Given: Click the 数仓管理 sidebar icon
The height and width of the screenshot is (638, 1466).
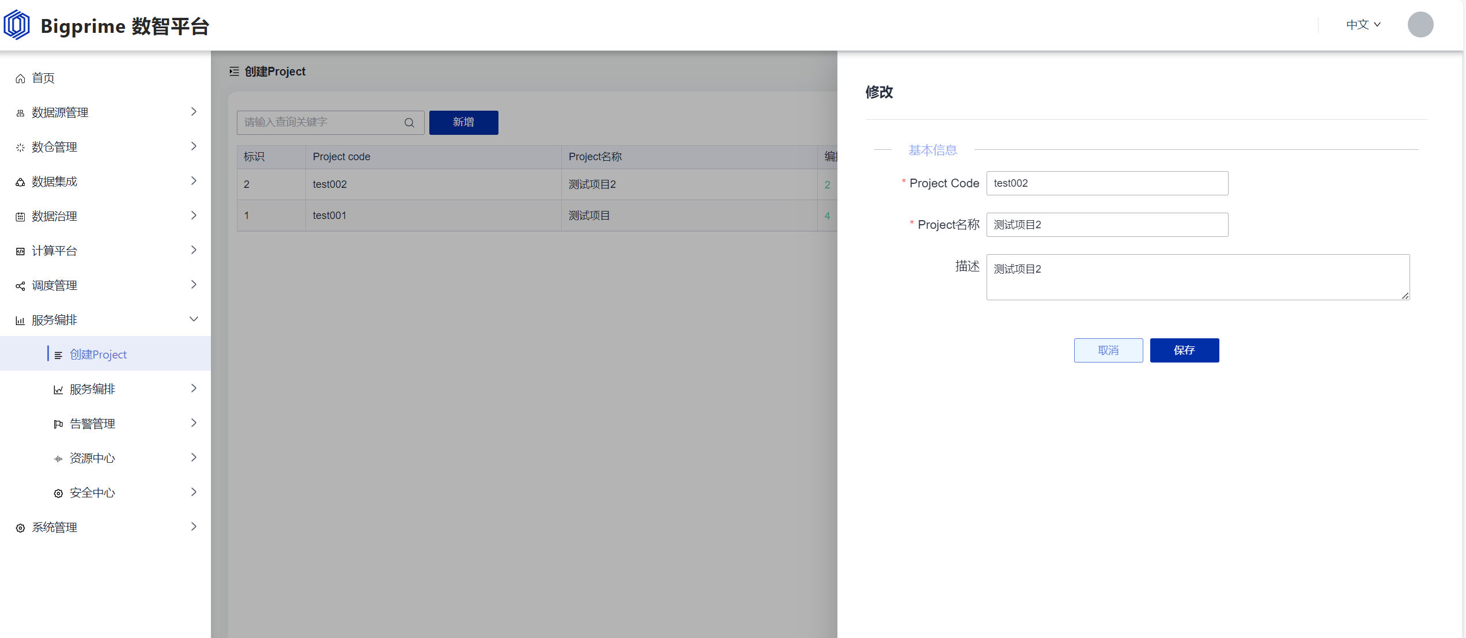Looking at the screenshot, I should 20,148.
